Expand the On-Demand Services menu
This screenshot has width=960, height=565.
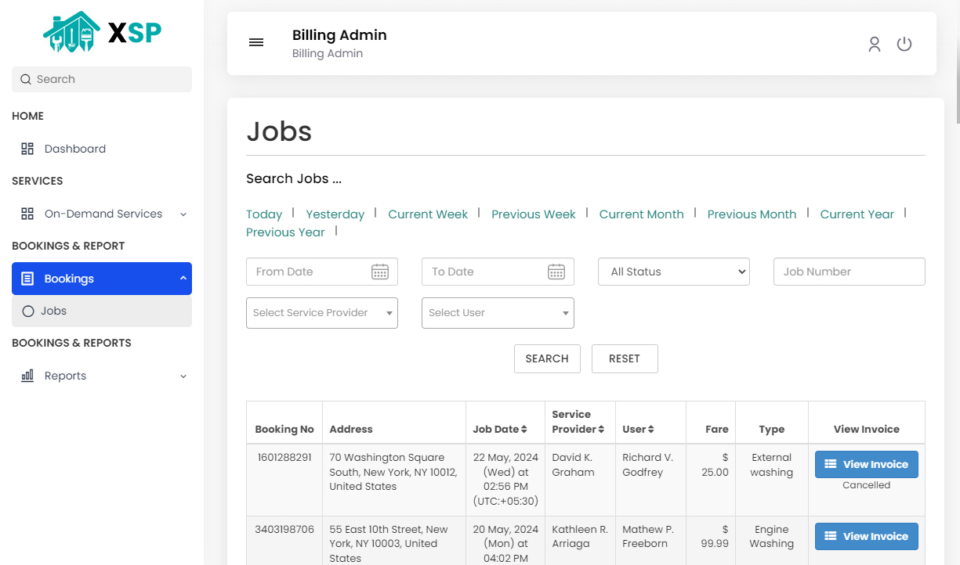[183, 214]
